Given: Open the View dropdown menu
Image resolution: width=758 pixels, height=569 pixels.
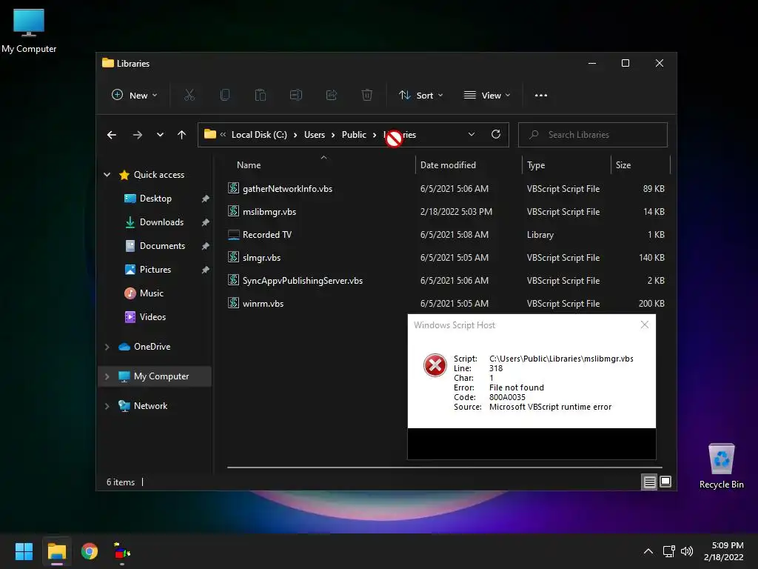Looking at the screenshot, I should [487, 96].
